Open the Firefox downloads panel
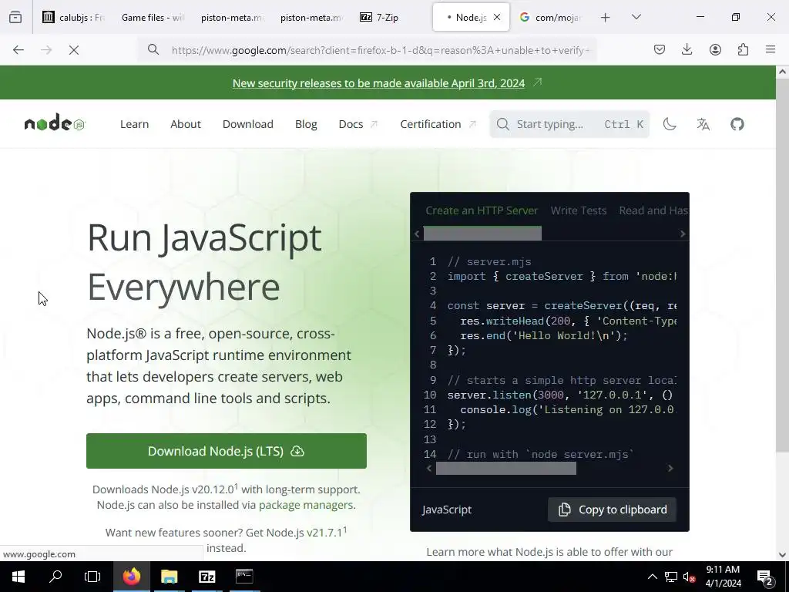This screenshot has width=789, height=592. click(x=687, y=49)
